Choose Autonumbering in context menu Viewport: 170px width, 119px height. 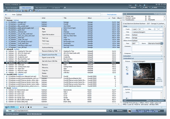(50, 48)
